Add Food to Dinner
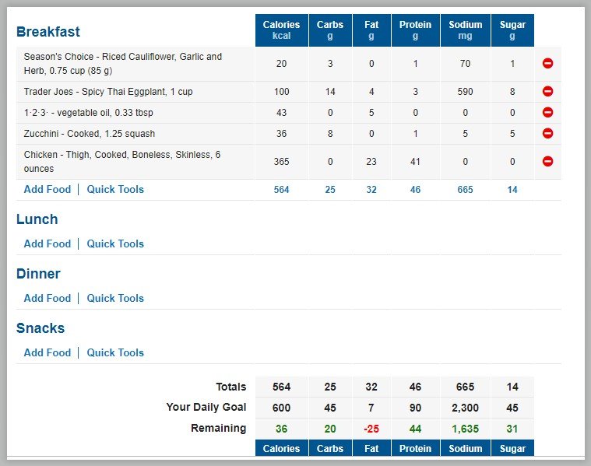591x466 pixels. 47,298
